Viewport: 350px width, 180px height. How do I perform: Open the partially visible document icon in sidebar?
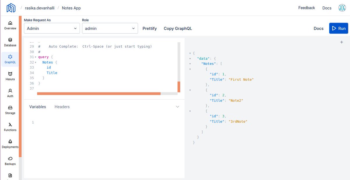10,176
